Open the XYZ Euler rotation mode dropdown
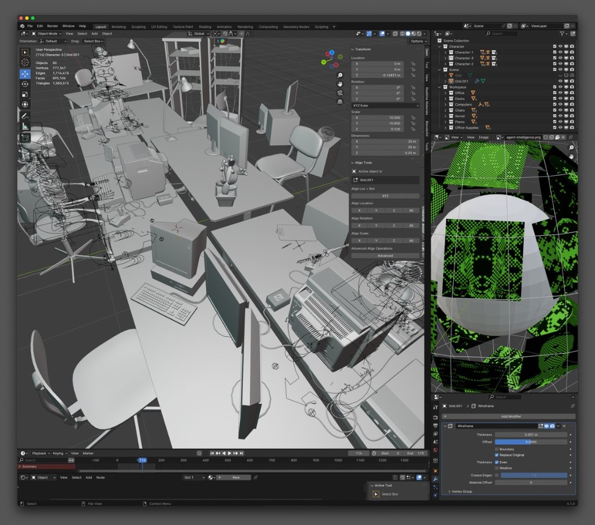The height and width of the screenshot is (525, 595). 385,106
